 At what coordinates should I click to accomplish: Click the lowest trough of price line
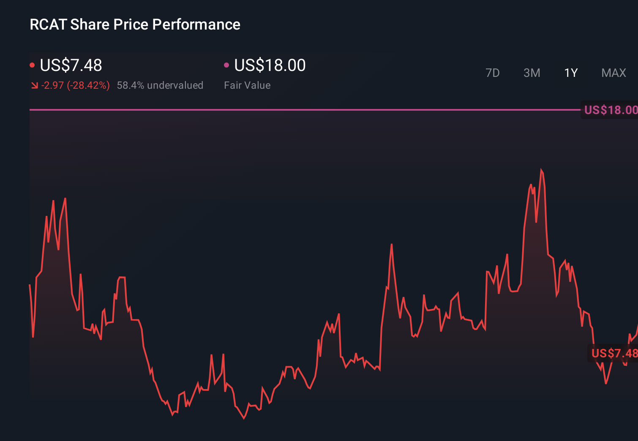pyautogui.click(x=244, y=418)
